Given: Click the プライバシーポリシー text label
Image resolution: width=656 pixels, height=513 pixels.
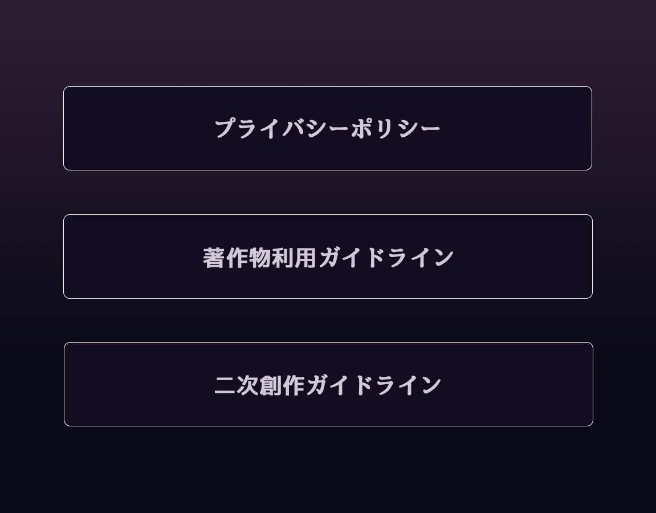Looking at the screenshot, I should point(328,128).
